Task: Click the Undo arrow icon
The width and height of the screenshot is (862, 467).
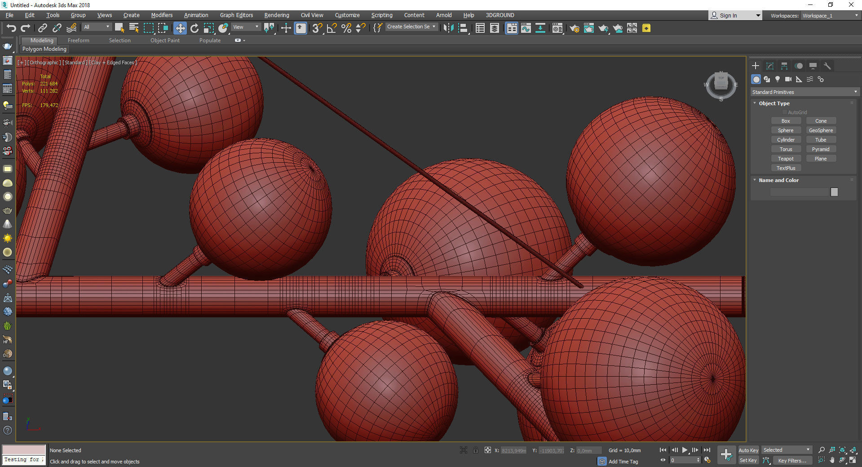Action: click(x=11, y=28)
